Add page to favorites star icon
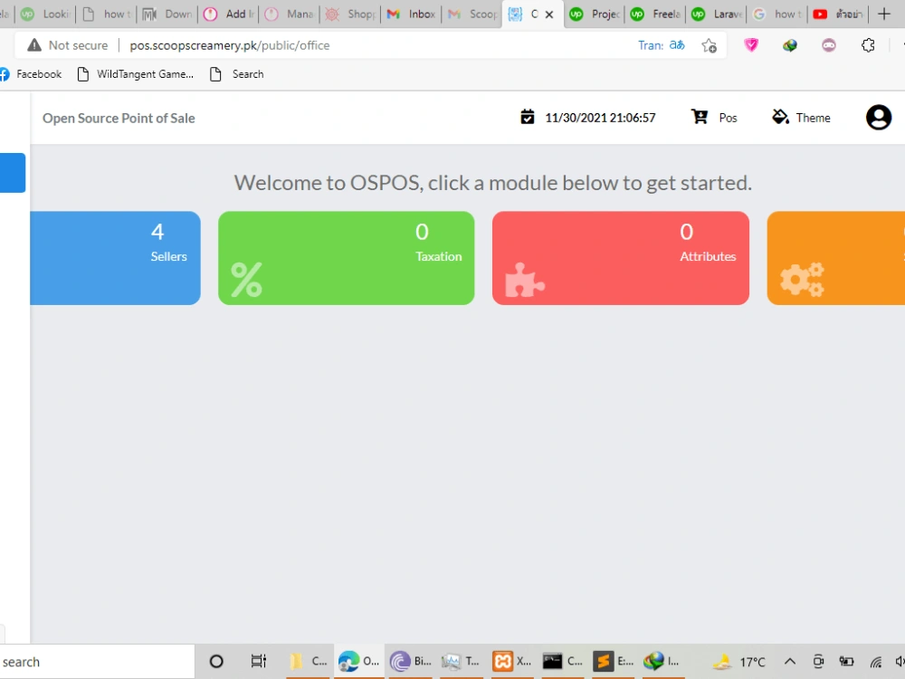Viewport: 905px width, 679px height. tap(710, 45)
